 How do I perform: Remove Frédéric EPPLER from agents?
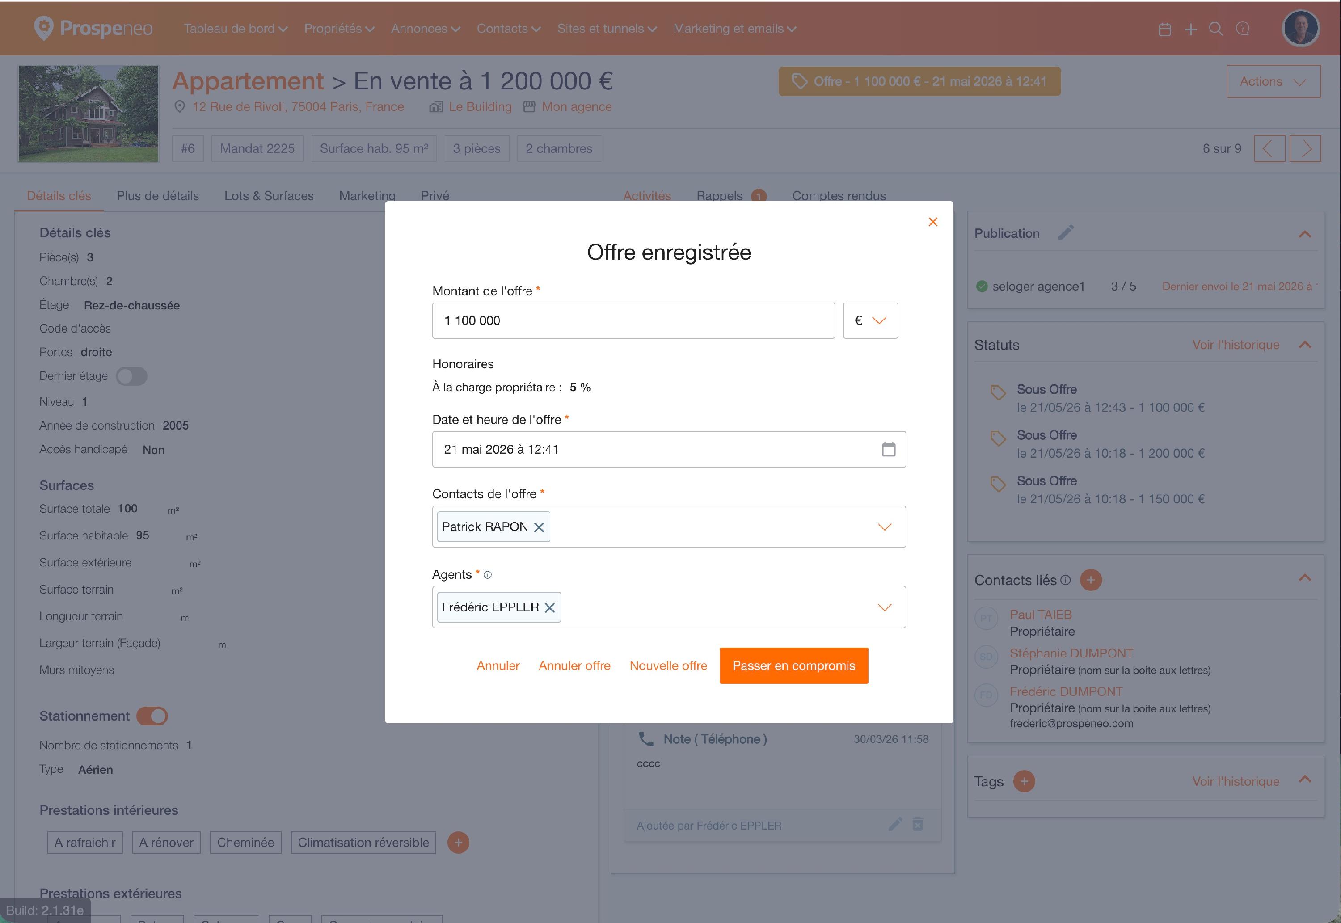[x=549, y=608]
